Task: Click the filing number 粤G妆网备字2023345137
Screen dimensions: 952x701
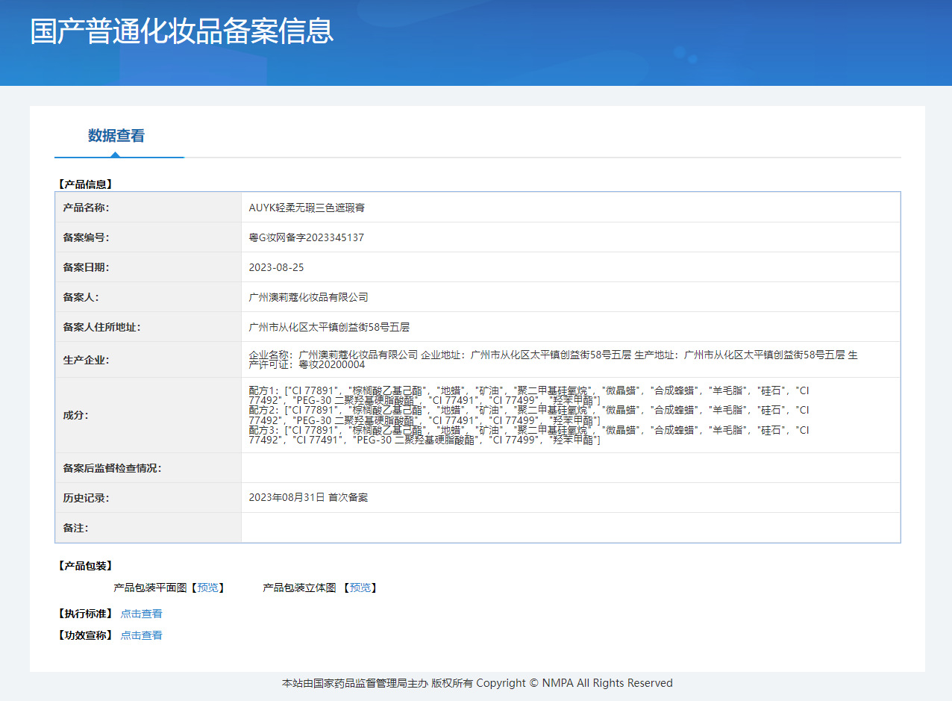Action: point(306,237)
